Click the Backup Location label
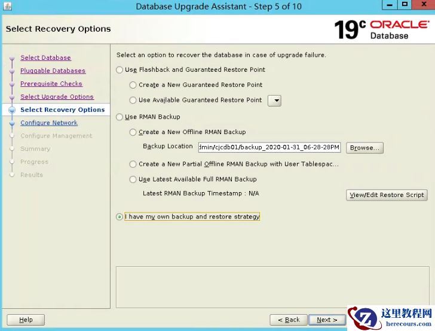The height and width of the screenshot is (331, 435). (167, 146)
